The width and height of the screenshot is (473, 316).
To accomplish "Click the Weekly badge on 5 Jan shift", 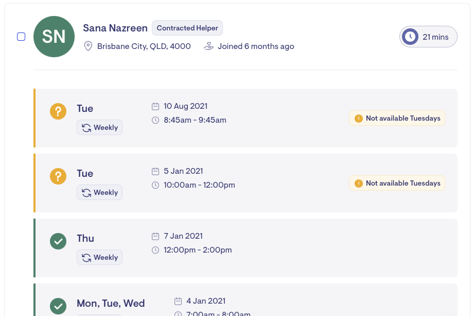I will pos(100,192).
